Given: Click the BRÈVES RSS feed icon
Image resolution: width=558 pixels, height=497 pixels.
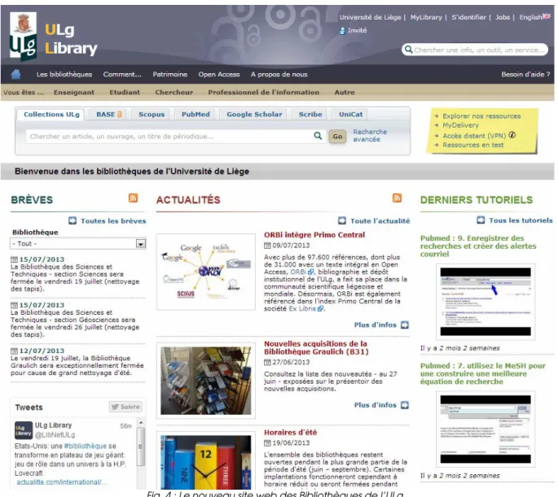Looking at the screenshot, I should (133, 198).
